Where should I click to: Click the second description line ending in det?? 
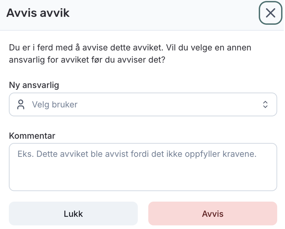point(87,60)
